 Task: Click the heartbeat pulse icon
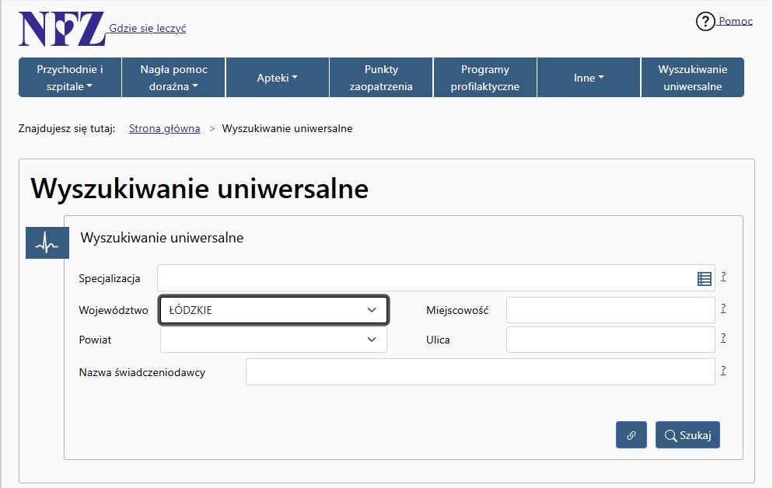(47, 243)
